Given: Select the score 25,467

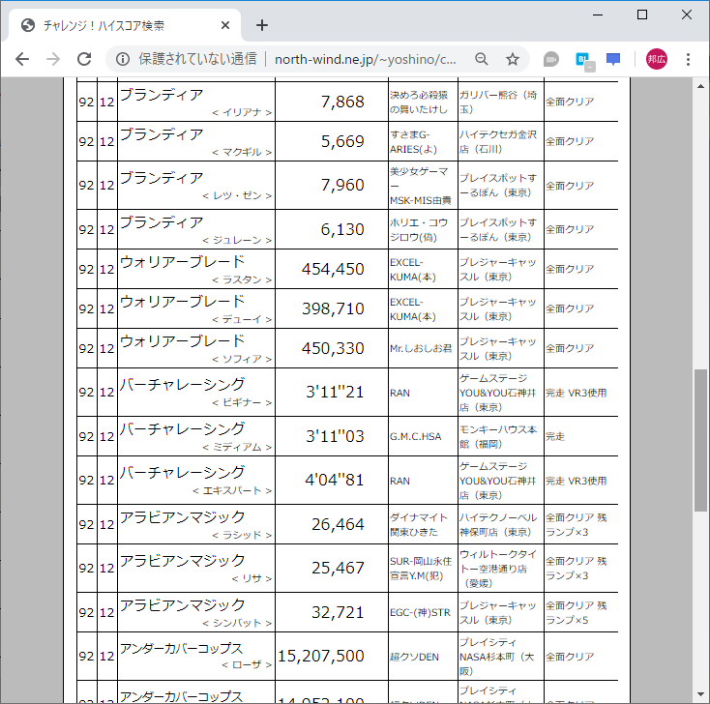Looking at the screenshot, I should (338, 568).
